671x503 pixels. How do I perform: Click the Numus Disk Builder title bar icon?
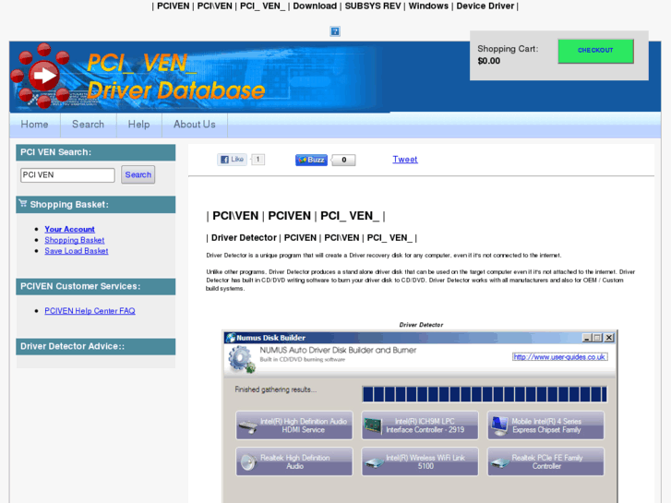tap(231, 337)
